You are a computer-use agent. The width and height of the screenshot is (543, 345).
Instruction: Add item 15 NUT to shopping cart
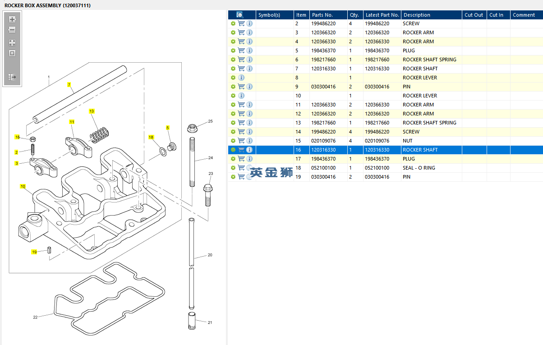pos(241,141)
